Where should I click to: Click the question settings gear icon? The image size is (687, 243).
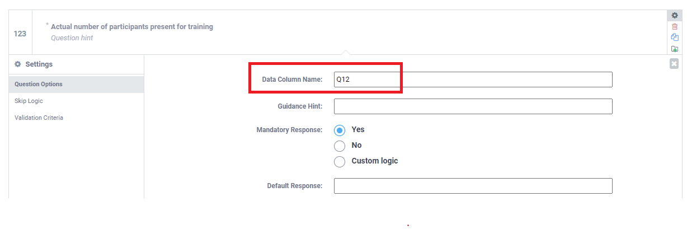pos(675,16)
